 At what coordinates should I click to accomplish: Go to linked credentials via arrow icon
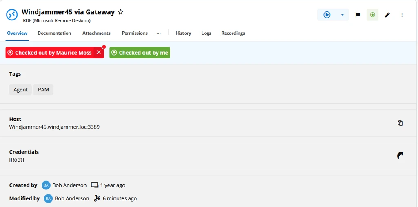(x=400, y=156)
